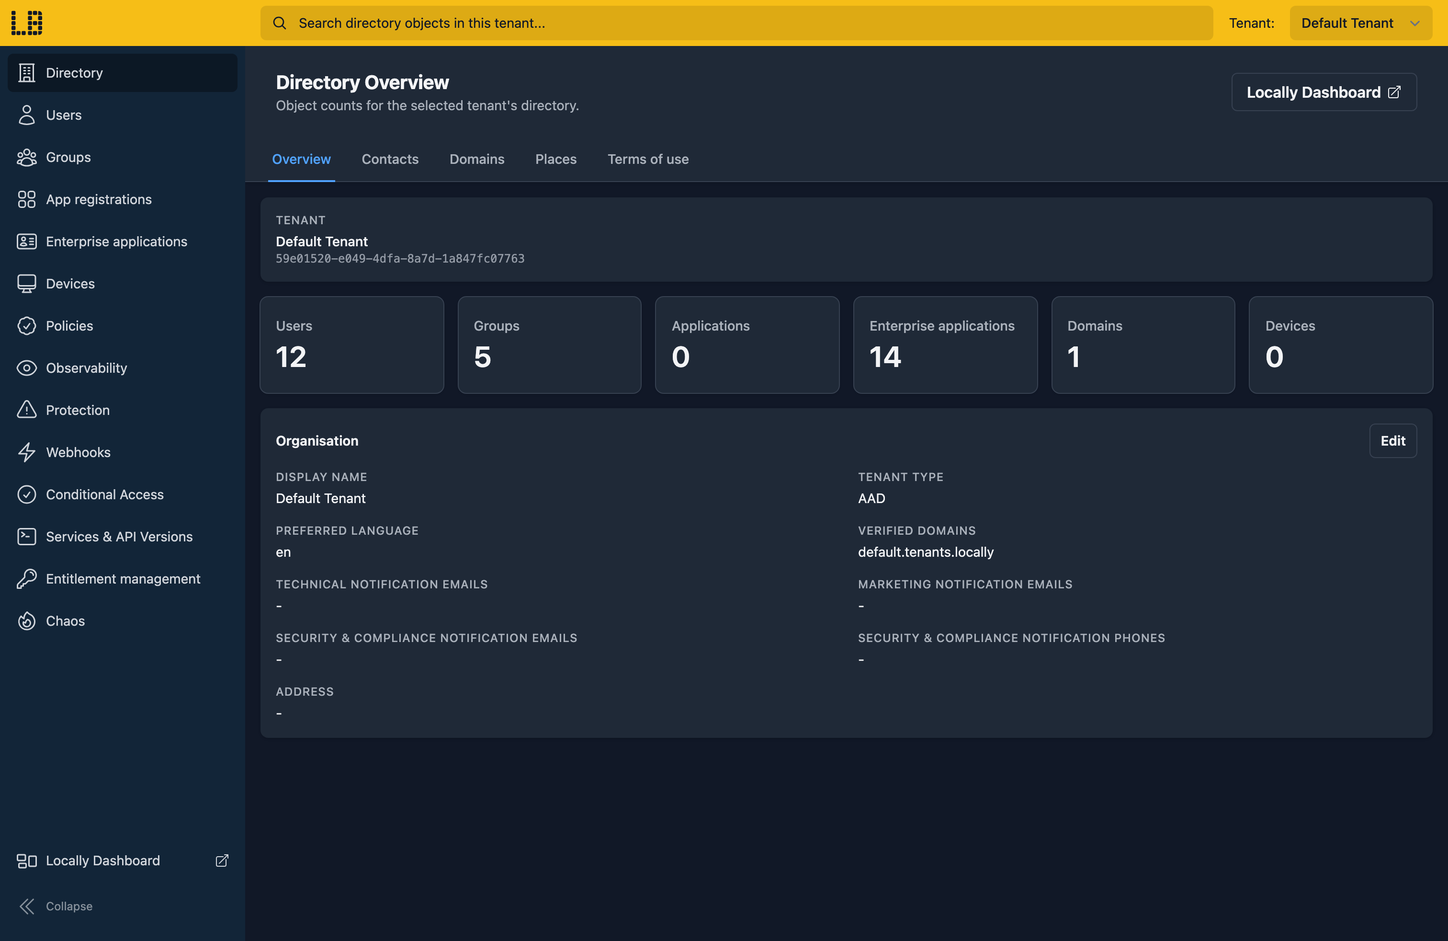Select Services & API Versions terminal icon
Viewport: 1448px width, 941px height.
pyautogui.click(x=27, y=537)
